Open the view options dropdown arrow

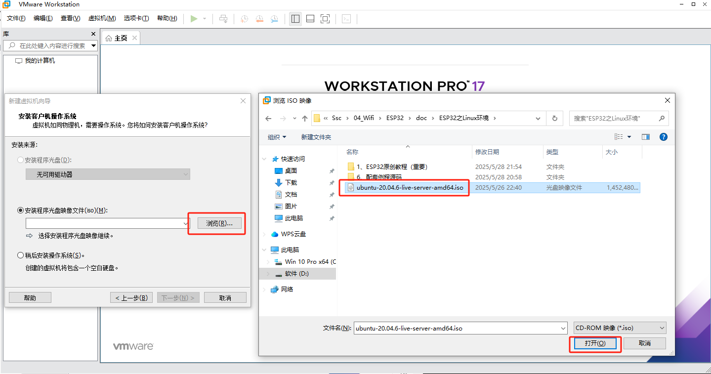pyautogui.click(x=629, y=137)
